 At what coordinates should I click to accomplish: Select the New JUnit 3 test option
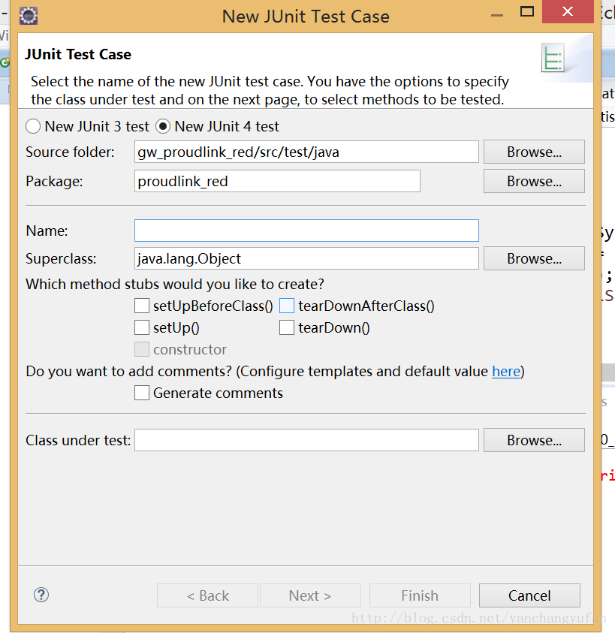[x=34, y=127]
